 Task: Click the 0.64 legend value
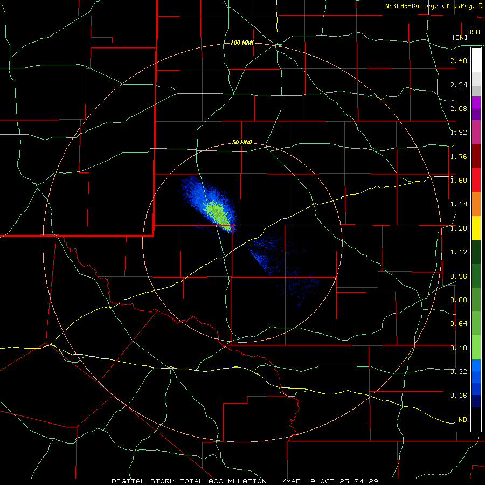pyautogui.click(x=459, y=324)
